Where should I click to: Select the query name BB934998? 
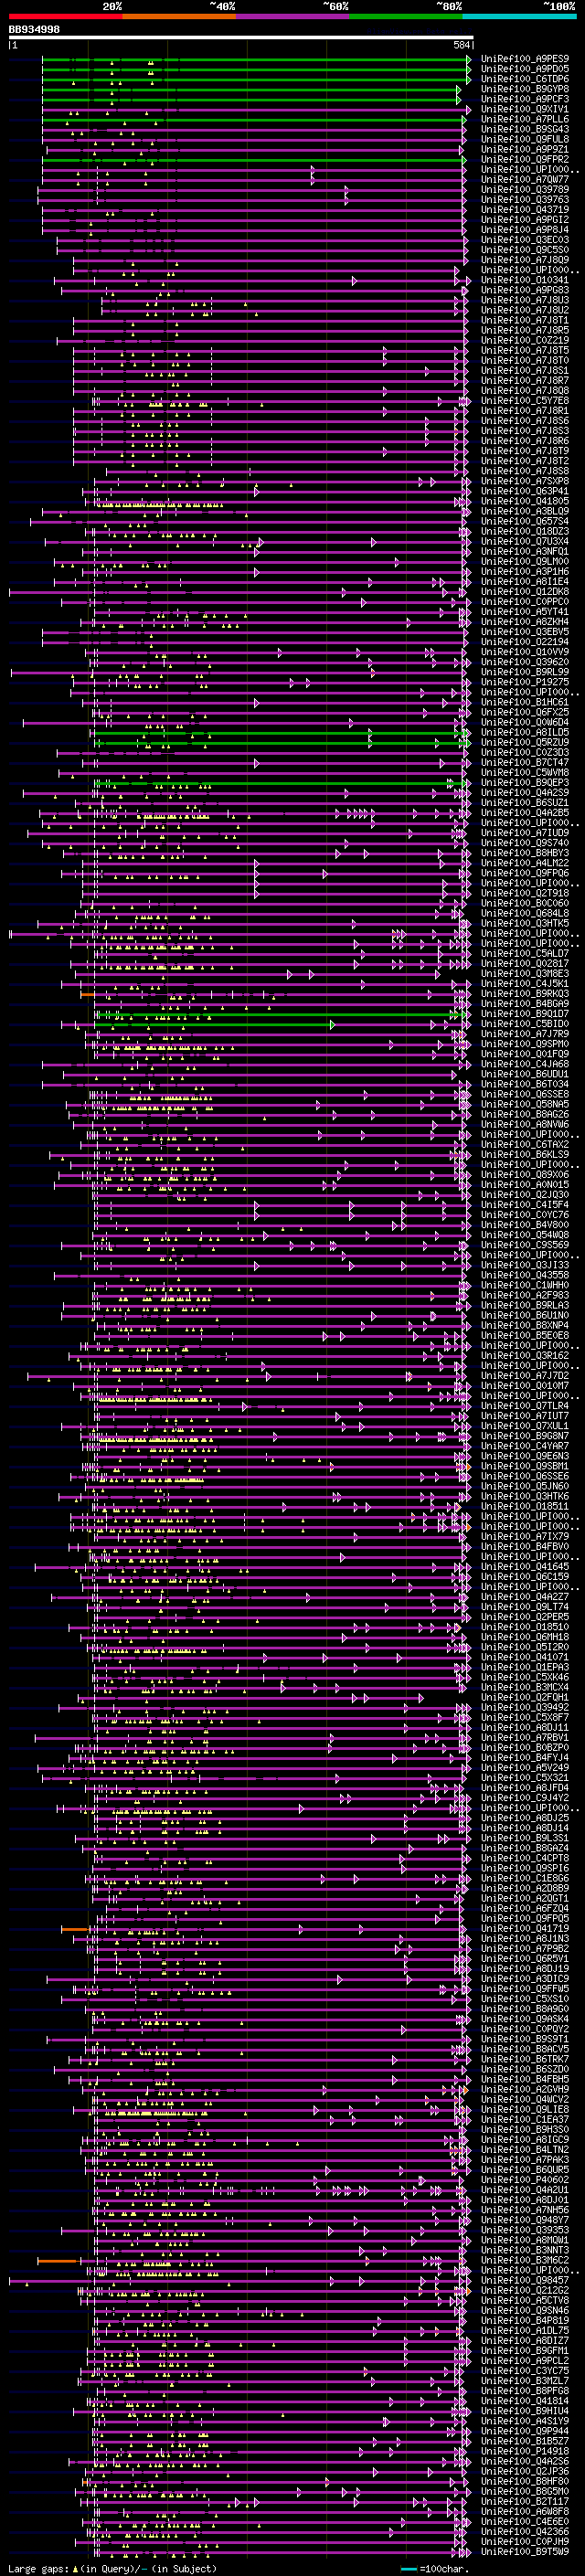tap(34, 30)
